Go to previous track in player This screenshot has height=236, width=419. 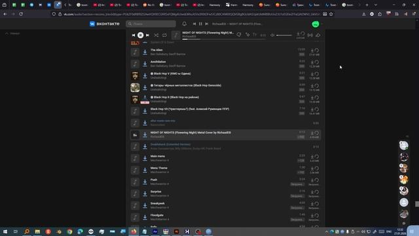pyautogui.click(x=134, y=35)
